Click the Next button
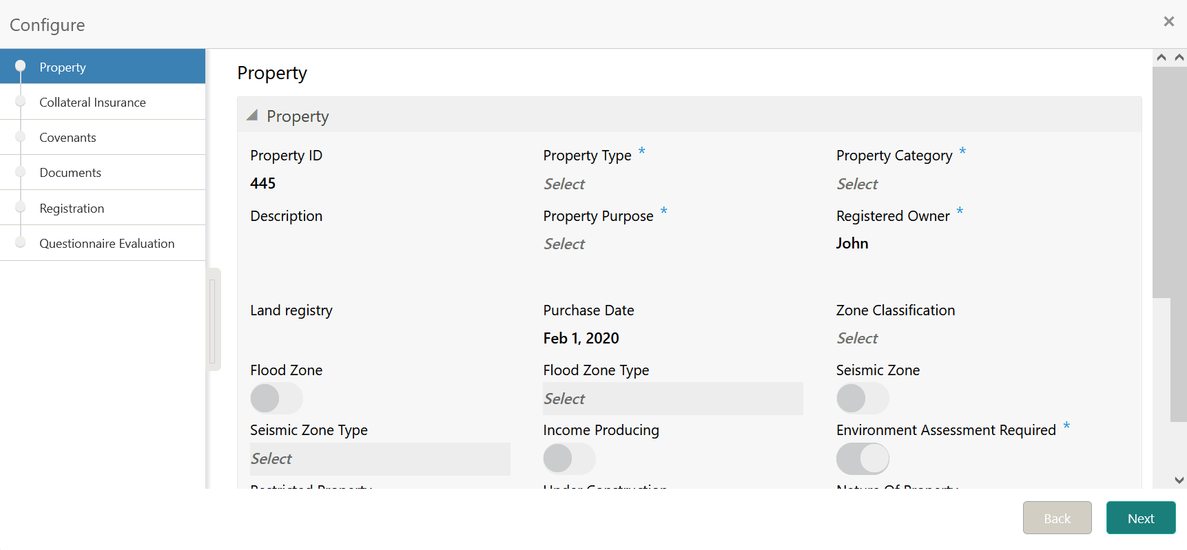This screenshot has height=550, width=1187. (1140, 518)
